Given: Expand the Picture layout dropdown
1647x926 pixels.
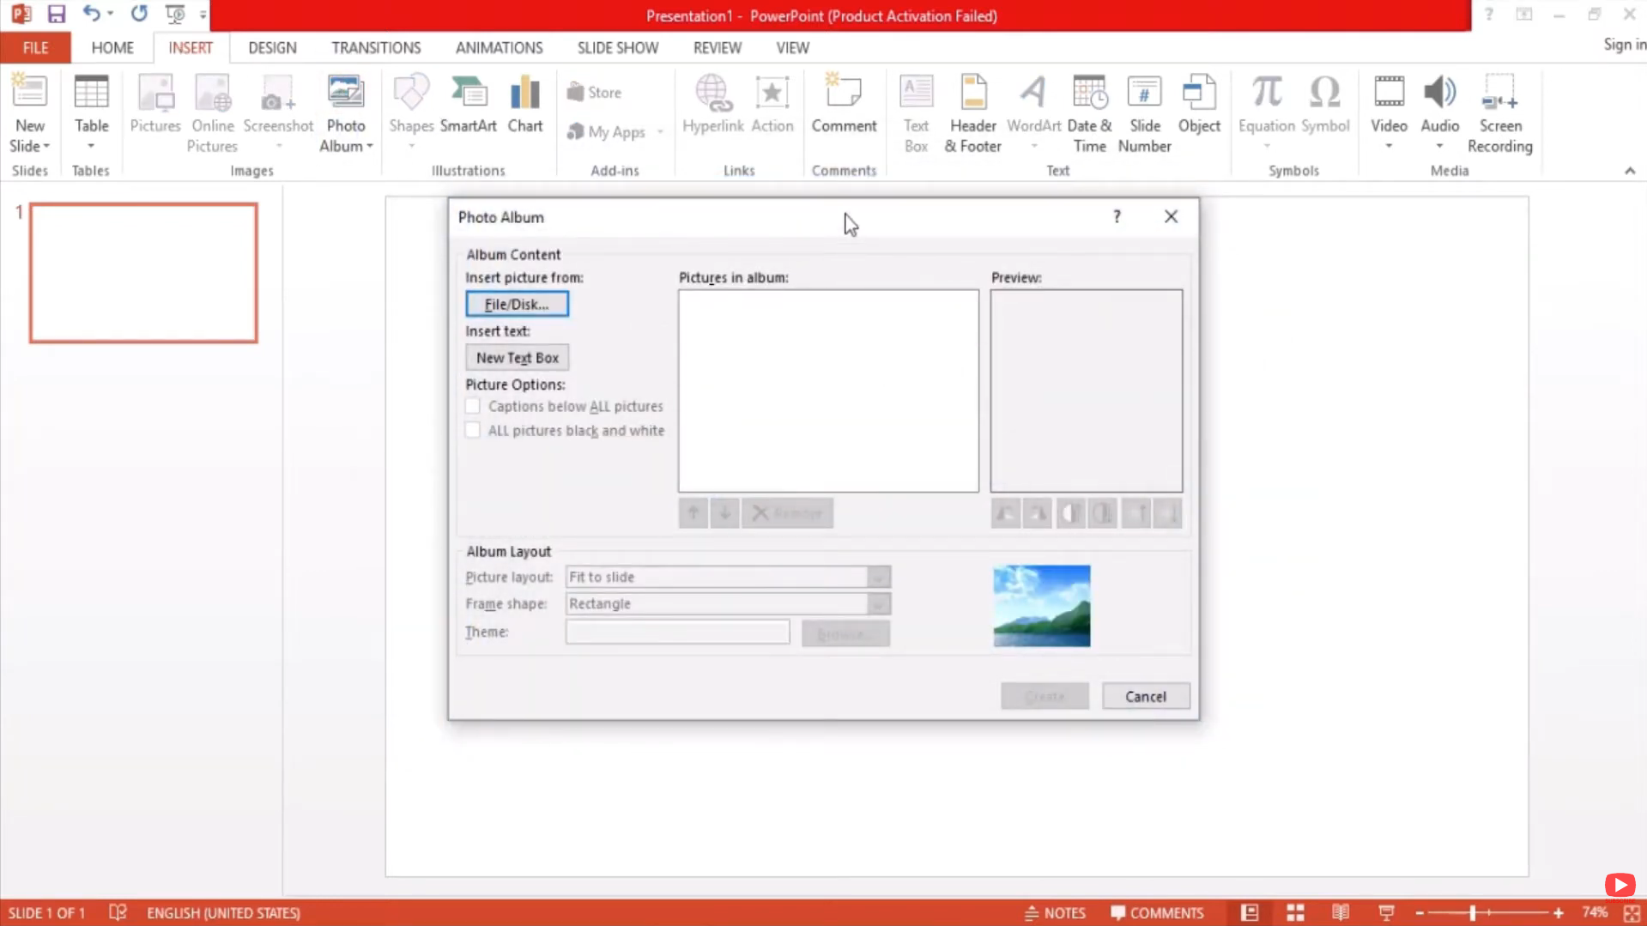Looking at the screenshot, I should [x=878, y=577].
